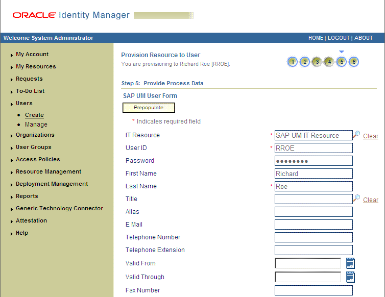Expand the Organizations arrow
385x297 pixels.
pyautogui.click(x=12, y=136)
